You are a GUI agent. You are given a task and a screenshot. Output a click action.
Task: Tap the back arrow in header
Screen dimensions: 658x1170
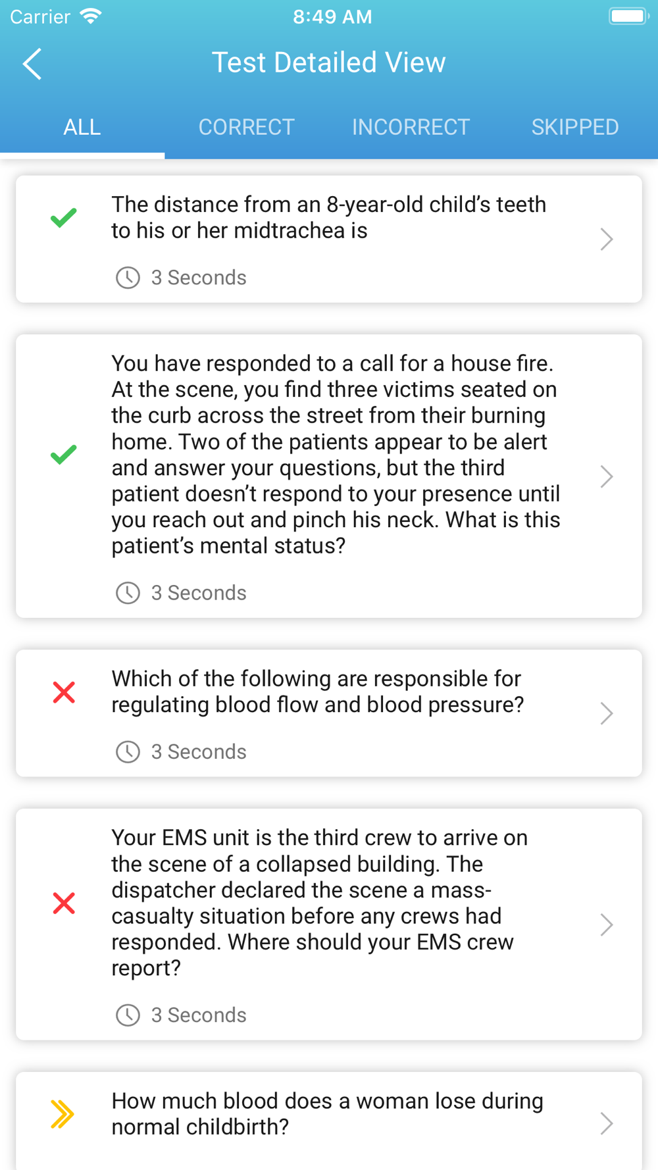(x=32, y=64)
